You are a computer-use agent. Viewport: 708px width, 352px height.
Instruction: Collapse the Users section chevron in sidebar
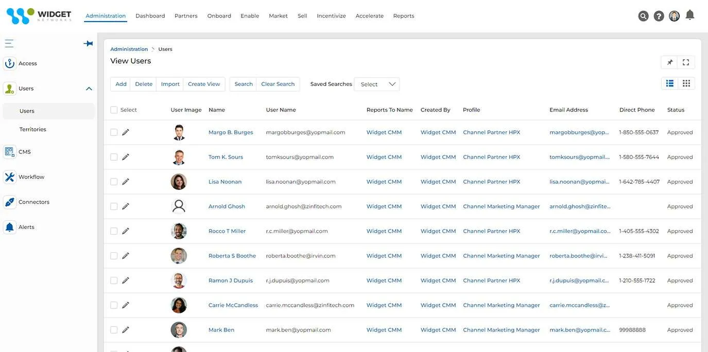coord(89,89)
